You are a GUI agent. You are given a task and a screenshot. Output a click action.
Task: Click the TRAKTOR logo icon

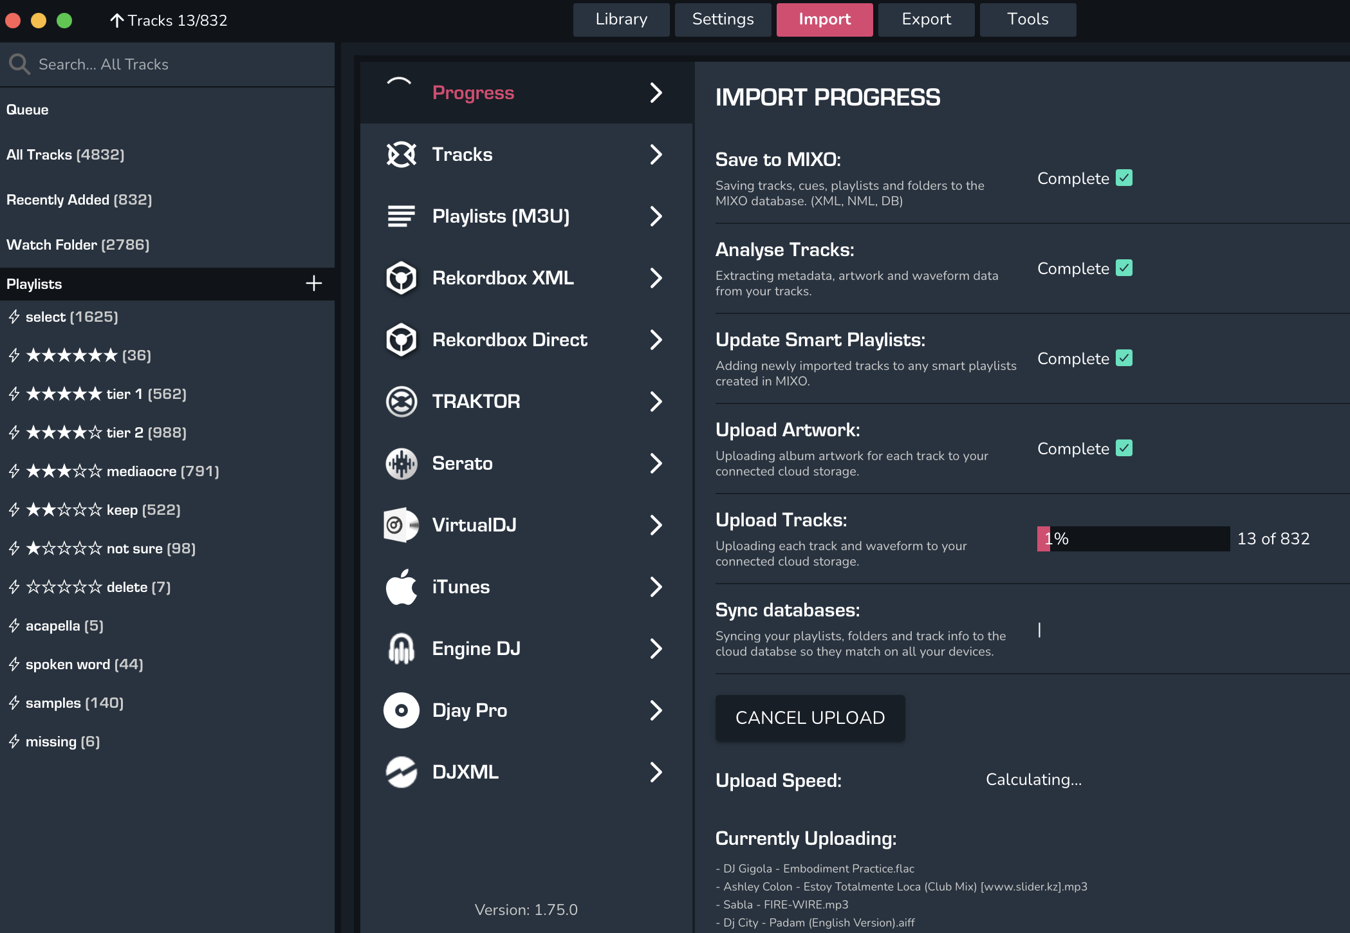pyautogui.click(x=401, y=402)
